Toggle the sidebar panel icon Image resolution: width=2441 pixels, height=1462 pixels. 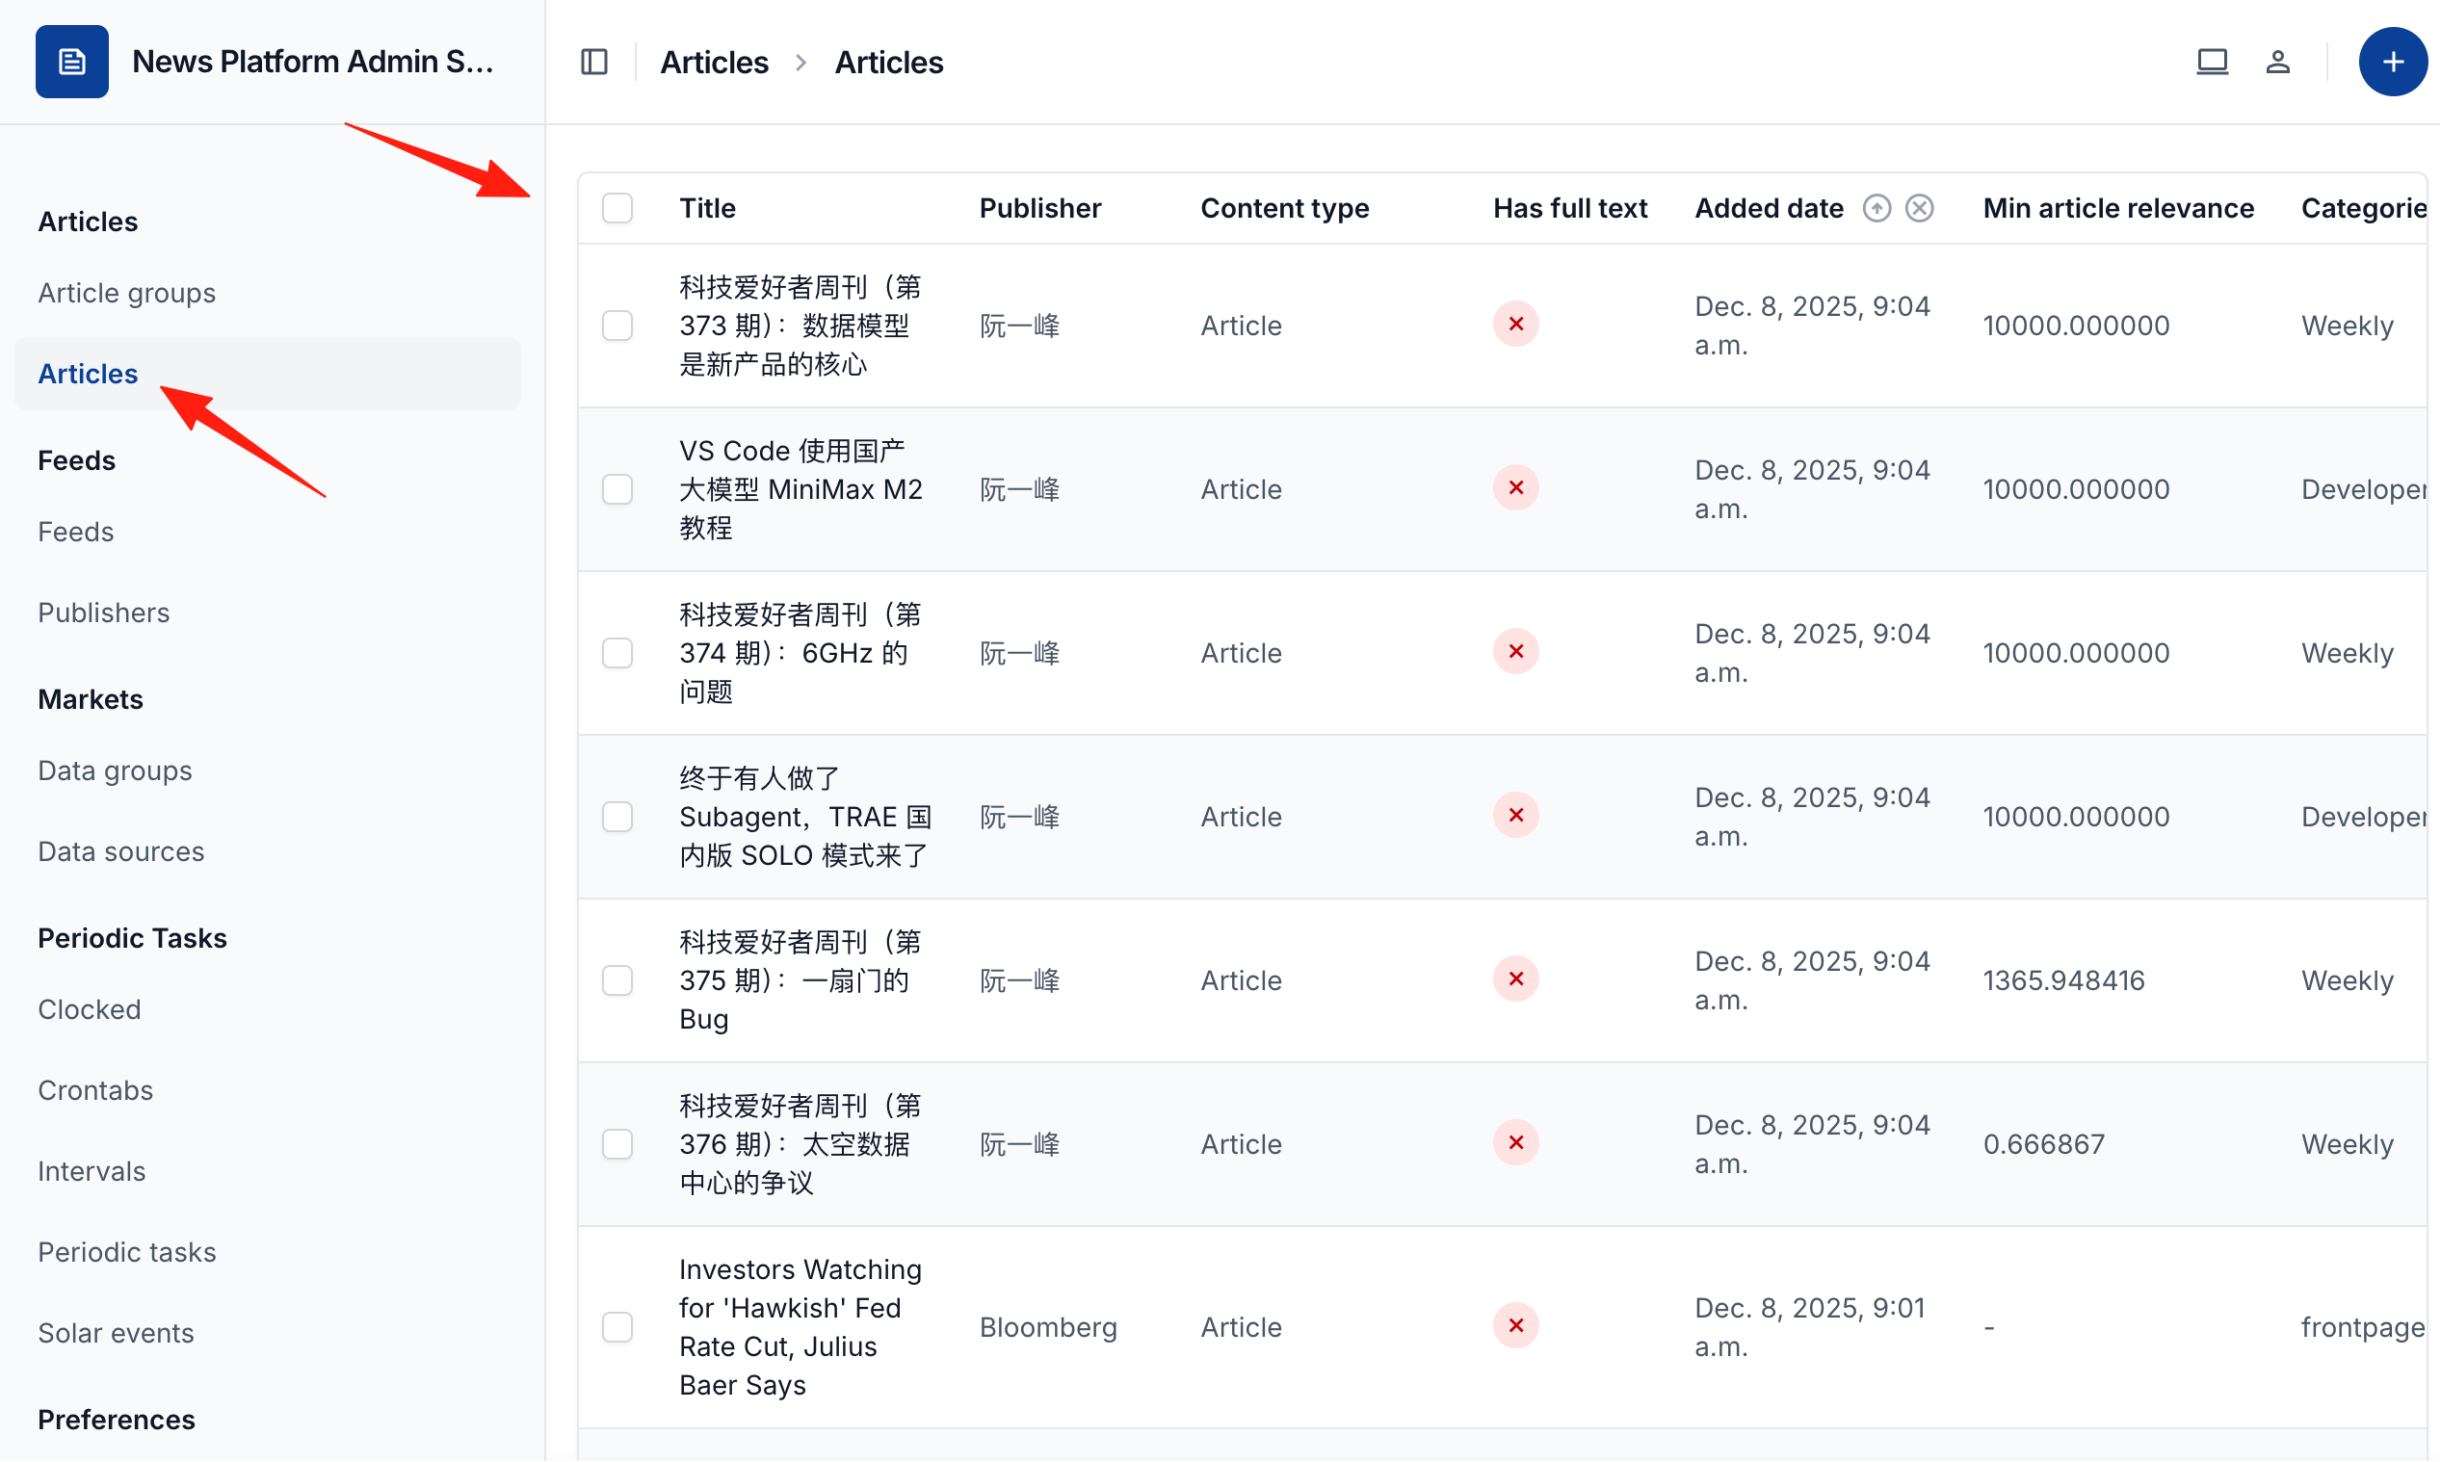(x=594, y=62)
